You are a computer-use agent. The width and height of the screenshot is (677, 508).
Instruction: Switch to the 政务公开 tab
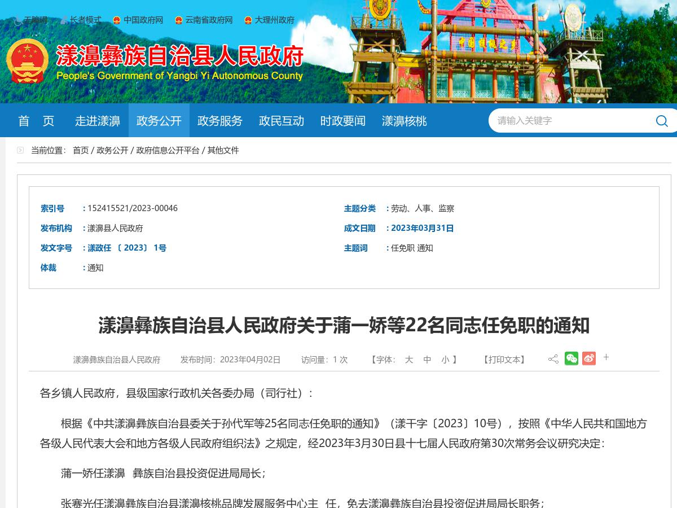159,121
